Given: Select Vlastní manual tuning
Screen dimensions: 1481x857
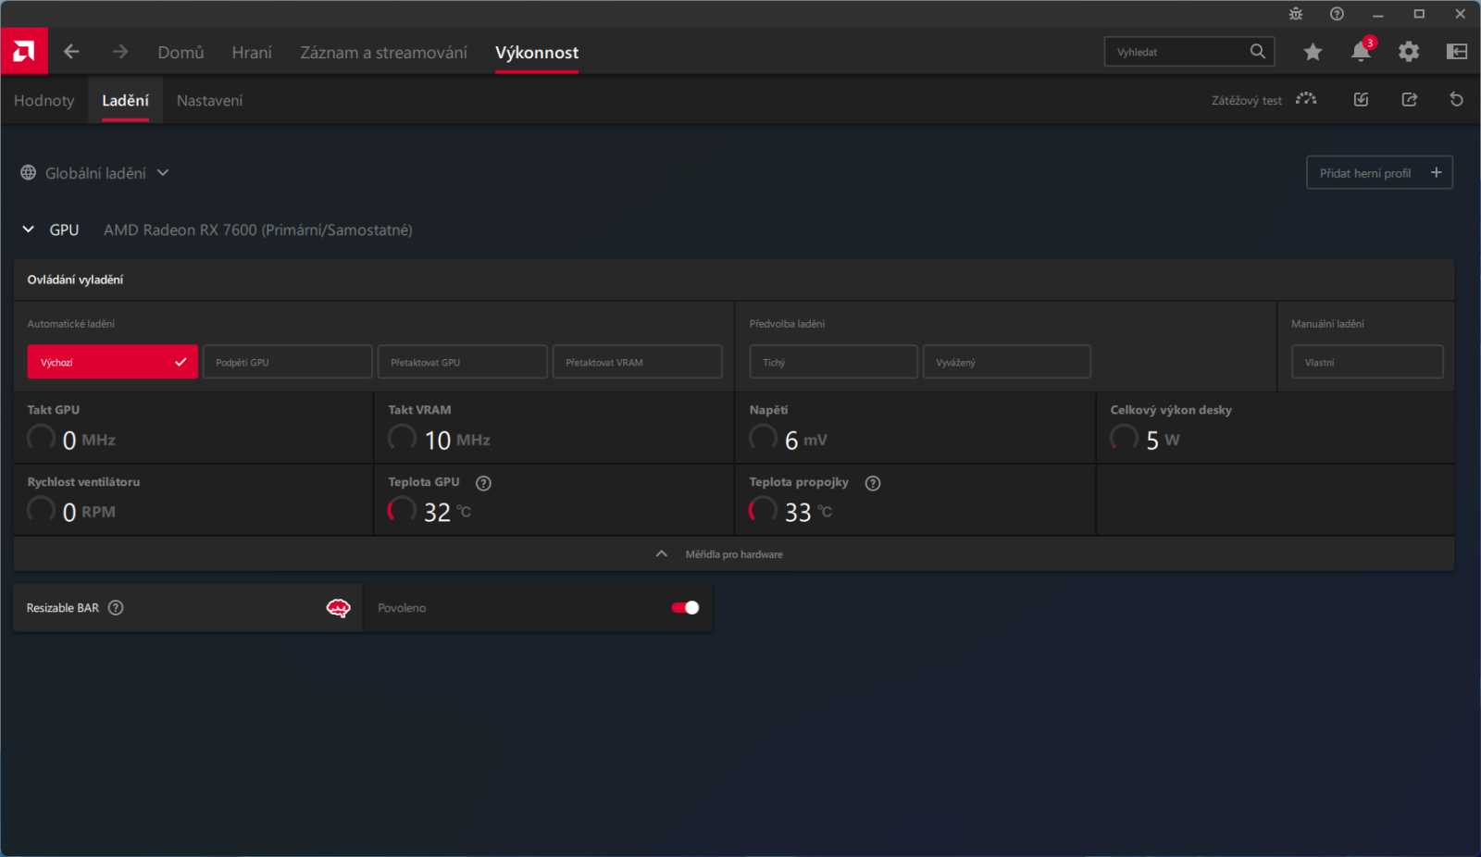Looking at the screenshot, I should click(1367, 362).
